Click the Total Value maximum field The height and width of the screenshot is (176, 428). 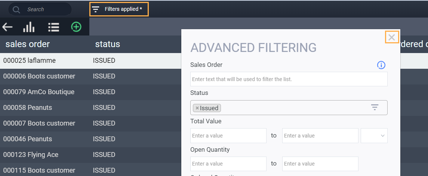320,136
